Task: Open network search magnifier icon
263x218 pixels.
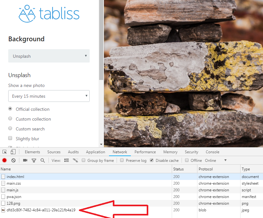Action: click(x=42, y=160)
